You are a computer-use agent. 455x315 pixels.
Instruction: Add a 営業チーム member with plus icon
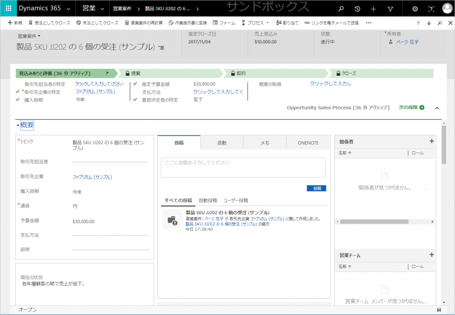pos(431,255)
